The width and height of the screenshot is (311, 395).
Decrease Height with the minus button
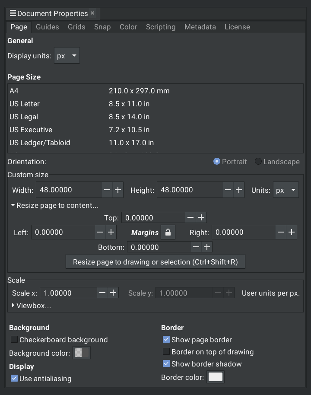click(228, 190)
